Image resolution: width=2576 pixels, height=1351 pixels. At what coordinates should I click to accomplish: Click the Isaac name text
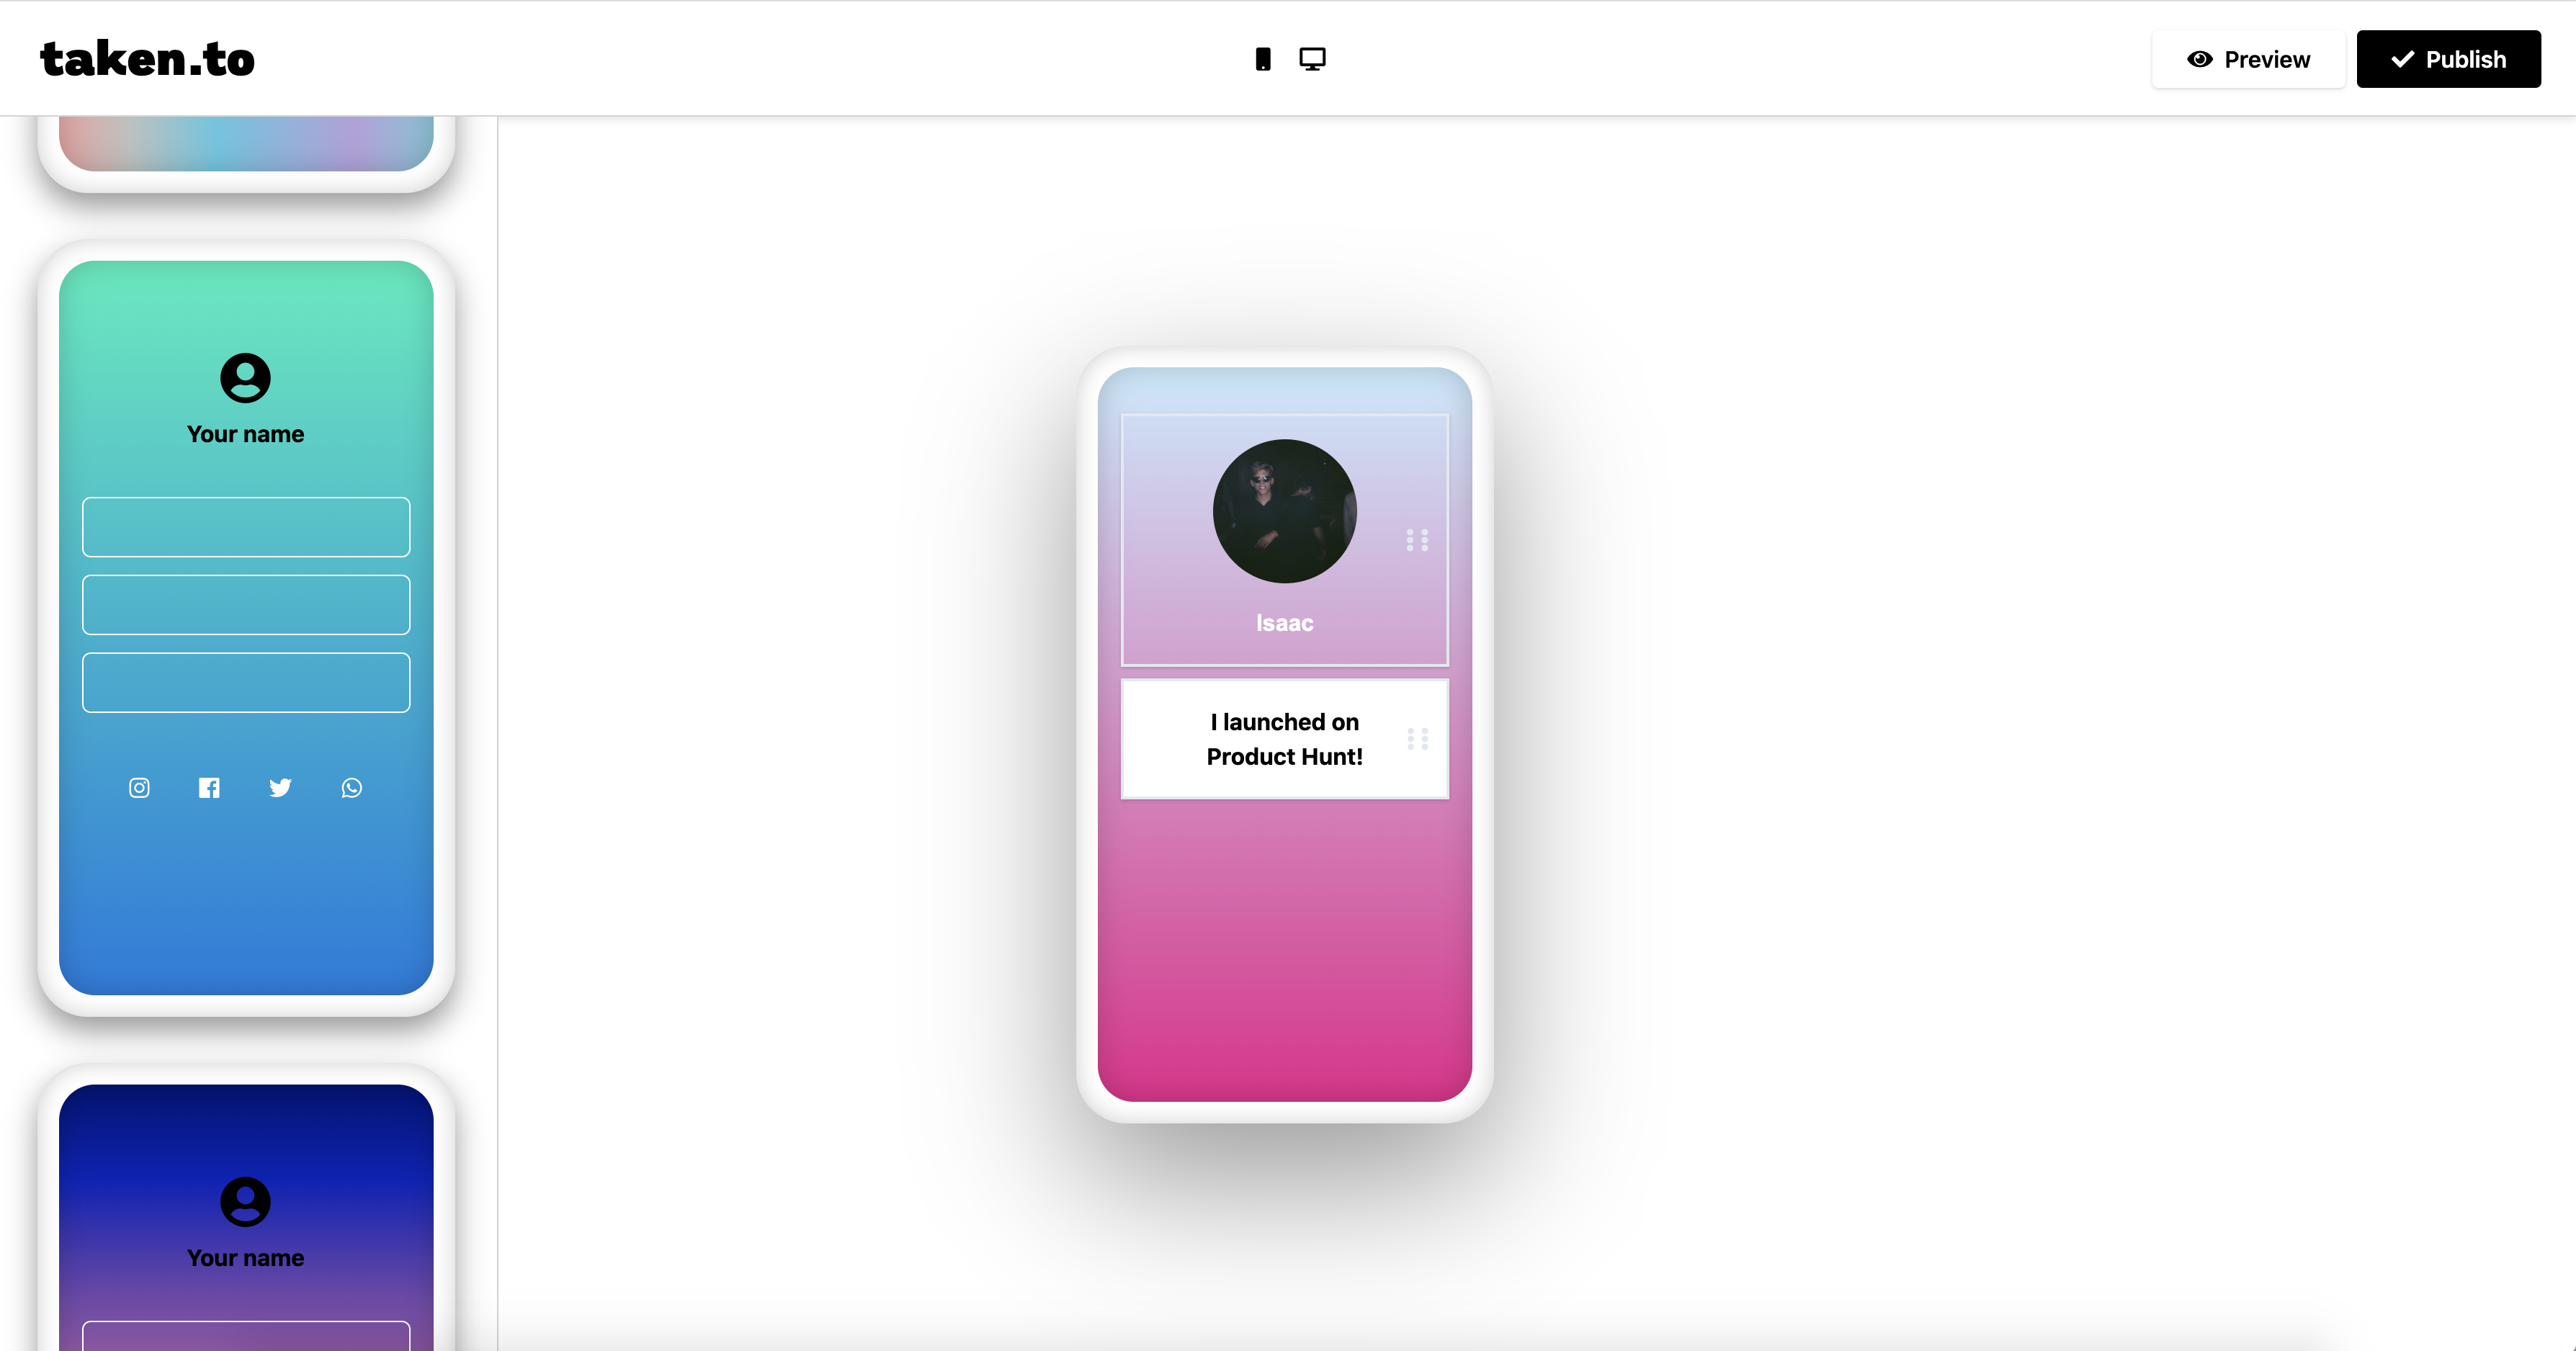[1284, 623]
